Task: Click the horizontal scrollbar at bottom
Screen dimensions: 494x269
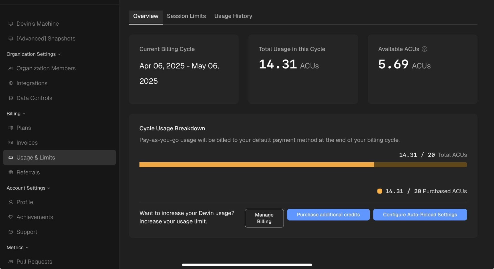Action: pos(247,265)
